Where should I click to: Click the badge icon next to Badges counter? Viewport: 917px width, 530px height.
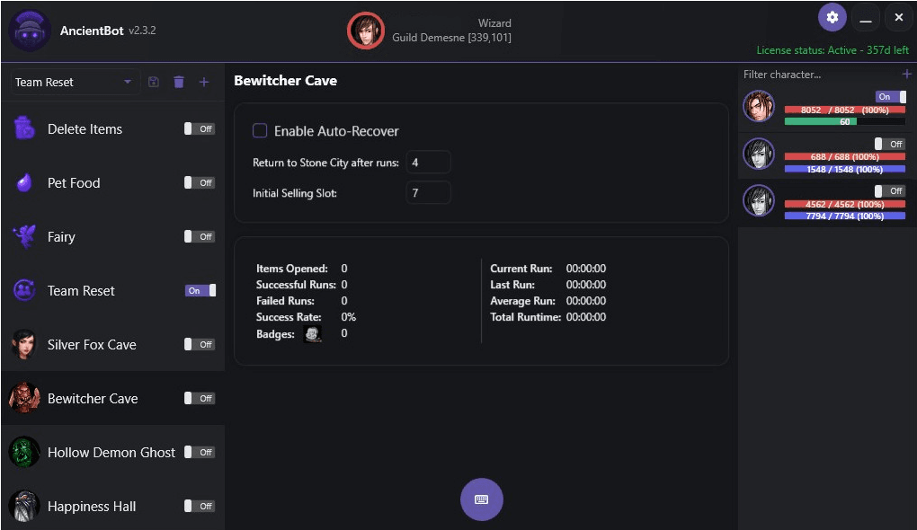pos(313,333)
